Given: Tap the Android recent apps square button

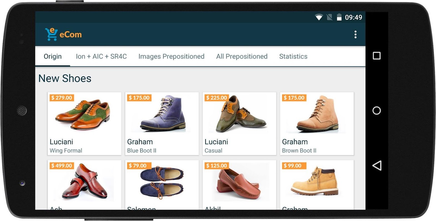Looking at the screenshot, I should click(376, 56).
